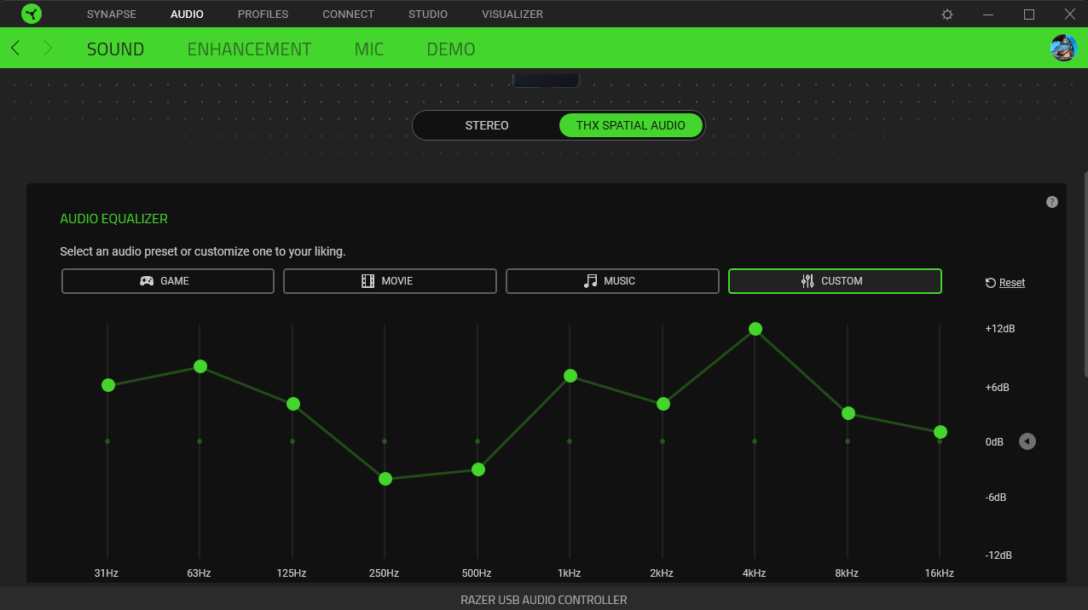Click the 250Hz frequency label
The width and height of the screenshot is (1088, 610).
click(384, 573)
